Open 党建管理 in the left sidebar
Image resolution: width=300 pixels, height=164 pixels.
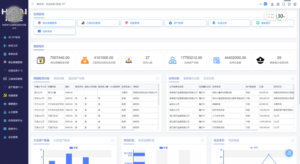tap(13, 95)
